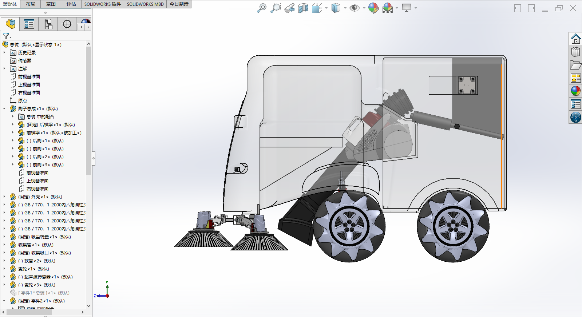This screenshot has width=582, height=317.
Task: Open the dropdown arrow beside Display Style
Action: 345,8
